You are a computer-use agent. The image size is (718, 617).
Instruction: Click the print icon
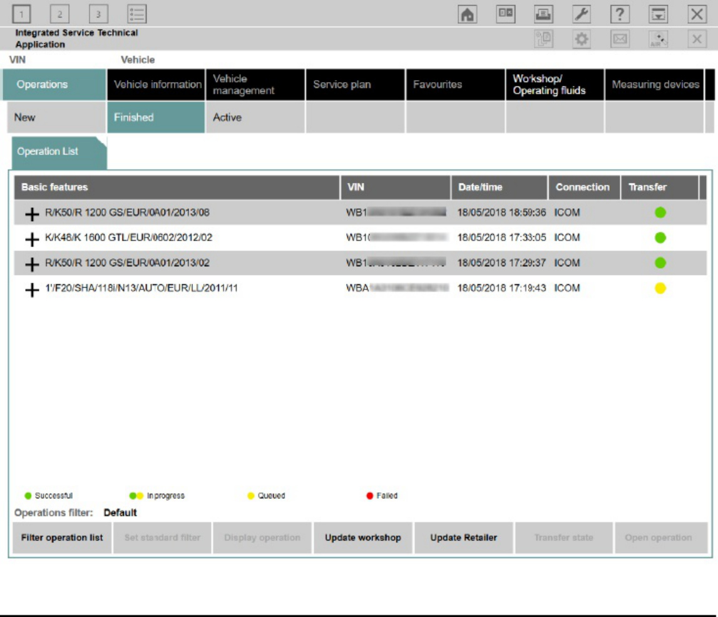[x=543, y=14]
